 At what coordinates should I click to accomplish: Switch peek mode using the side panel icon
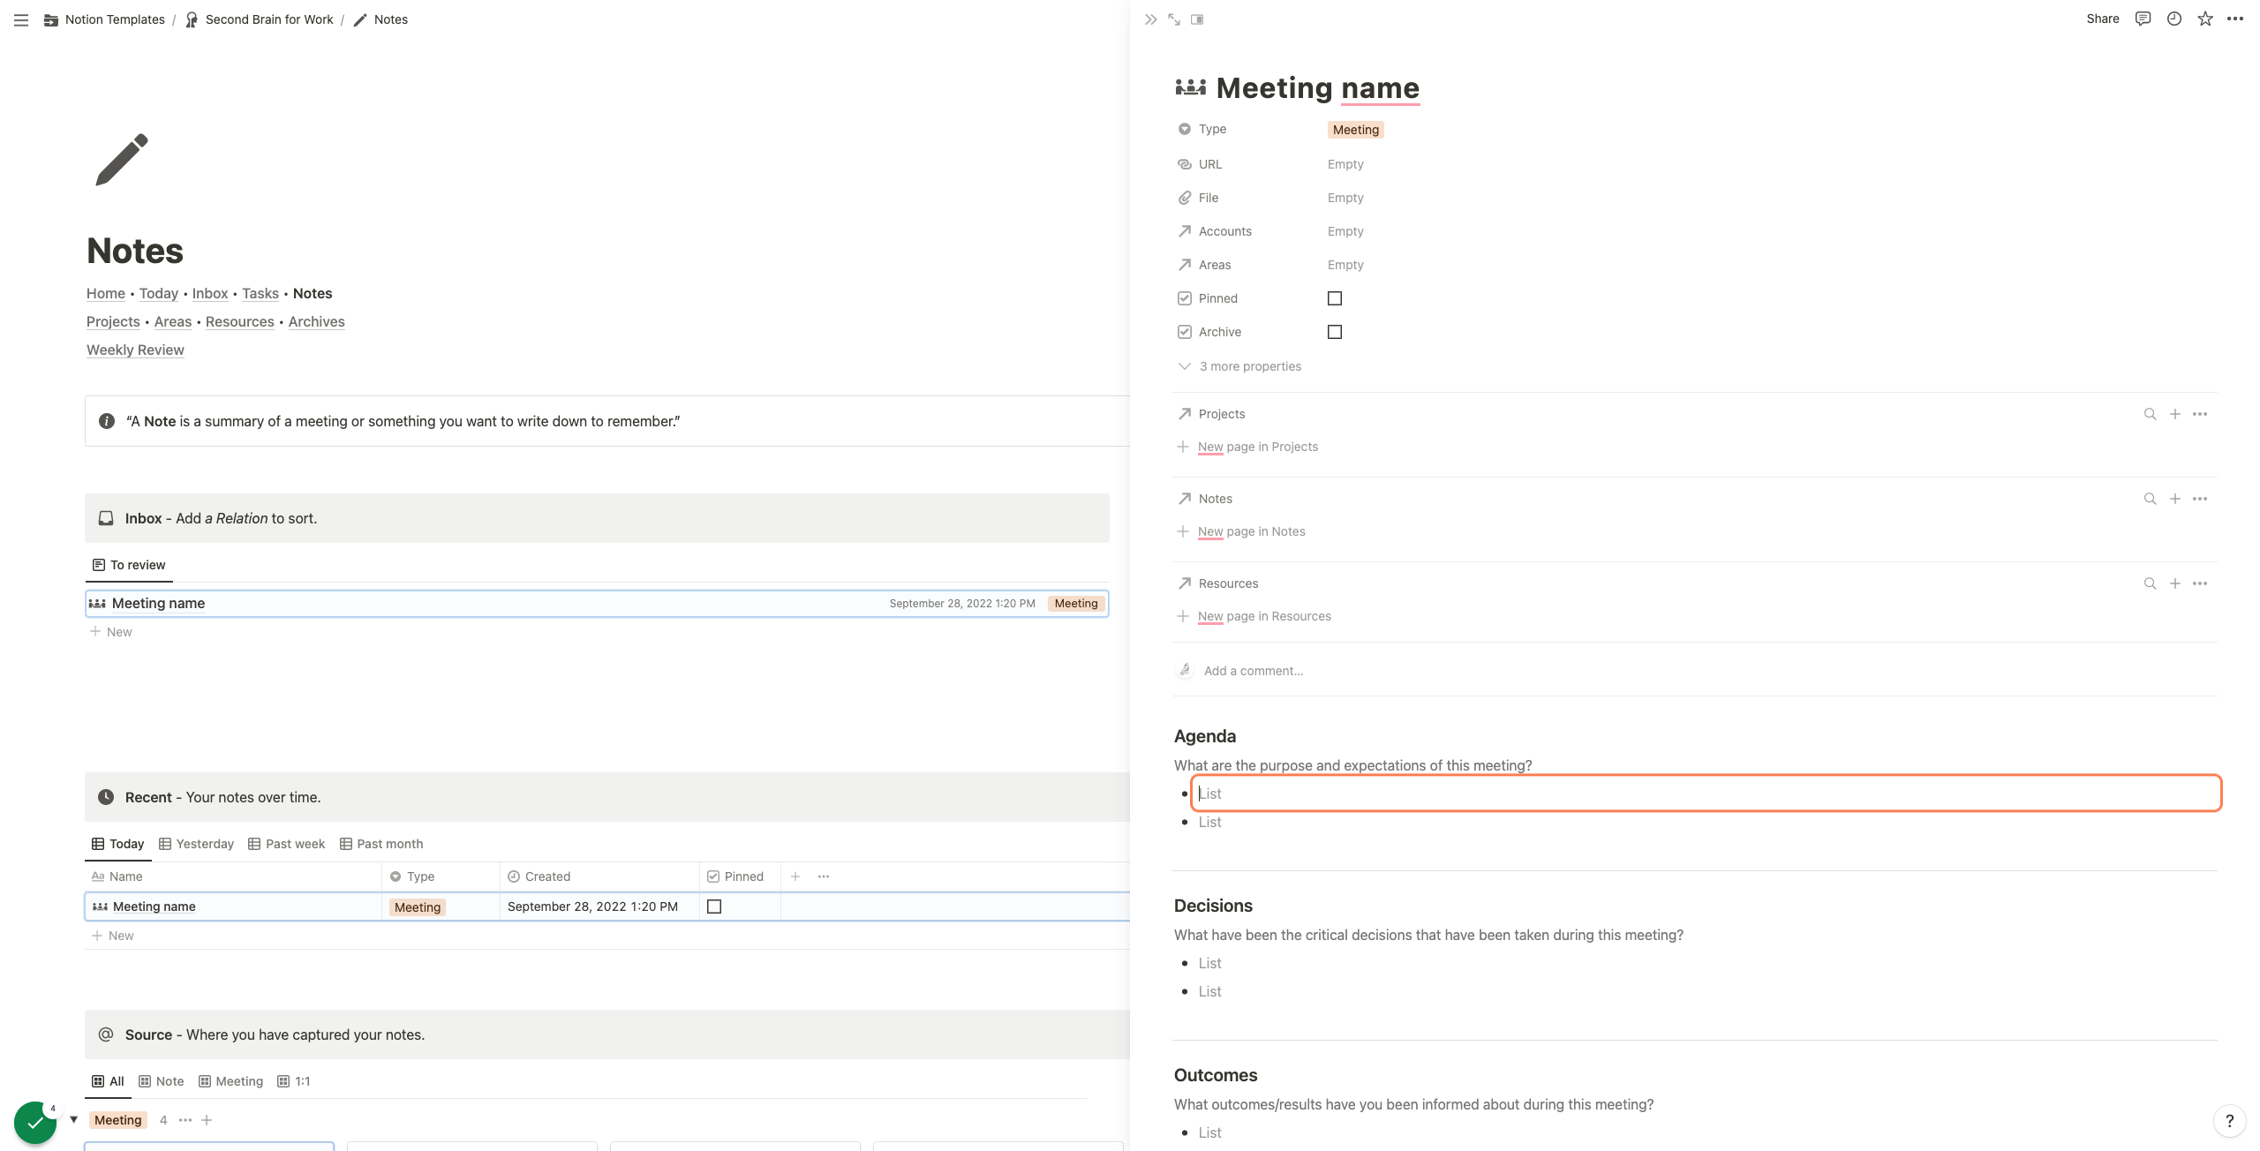(1197, 19)
